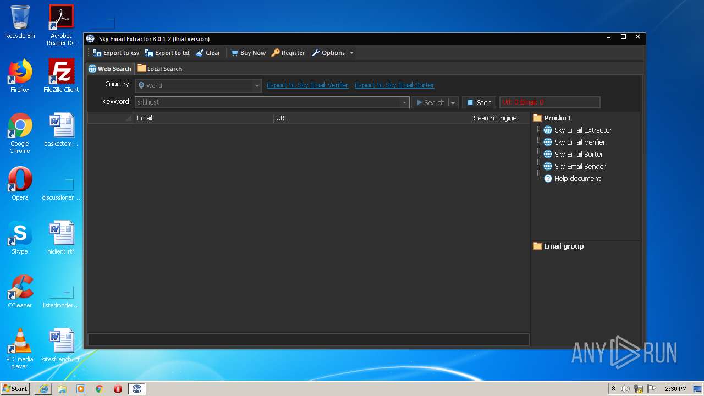
Task: Open the hiclient.rtf desktop file
Action: click(x=61, y=238)
